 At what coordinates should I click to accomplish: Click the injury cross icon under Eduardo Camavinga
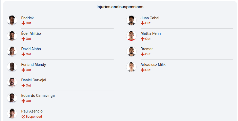tap(23, 101)
